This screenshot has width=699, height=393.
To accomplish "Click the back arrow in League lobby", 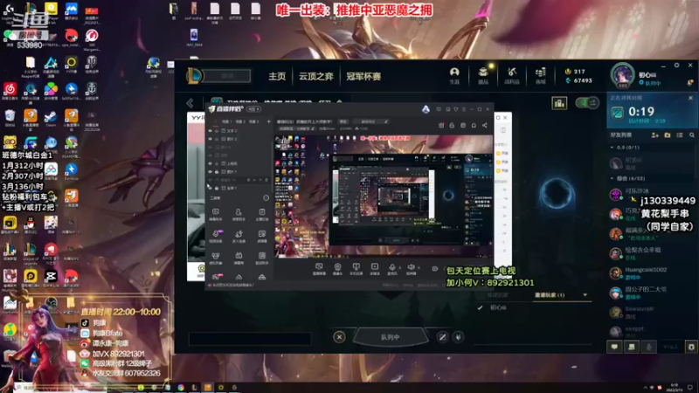I will point(190,103).
